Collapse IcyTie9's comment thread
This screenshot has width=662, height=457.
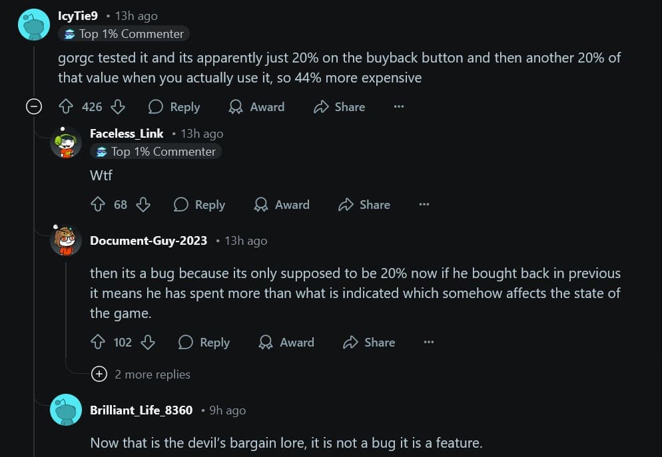click(x=33, y=106)
